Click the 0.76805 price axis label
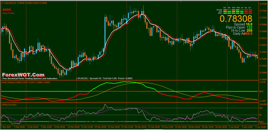 point(263,25)
